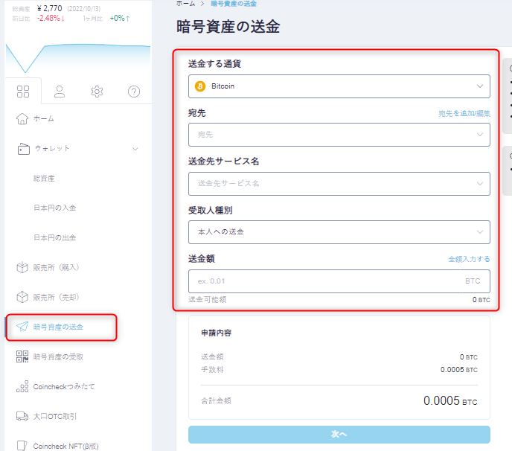Open the user account profile icon tab
Screen dimensions: 512x451
(x=60, y=92)
